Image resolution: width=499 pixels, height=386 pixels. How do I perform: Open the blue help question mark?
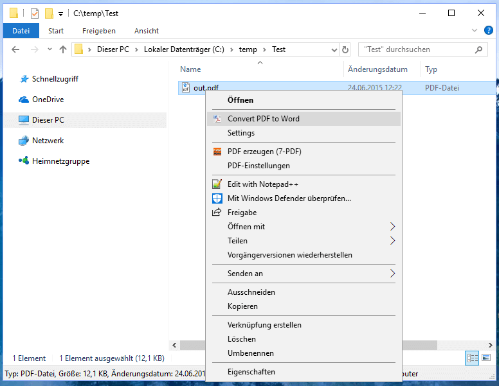(489, 31)
